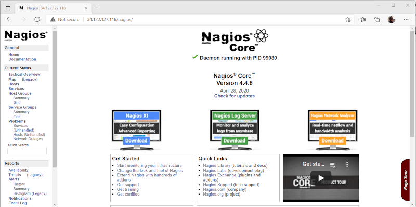416x207 pixels.
Task: Open Alerts Histogram (Legacy)
Action: [30, 193]
